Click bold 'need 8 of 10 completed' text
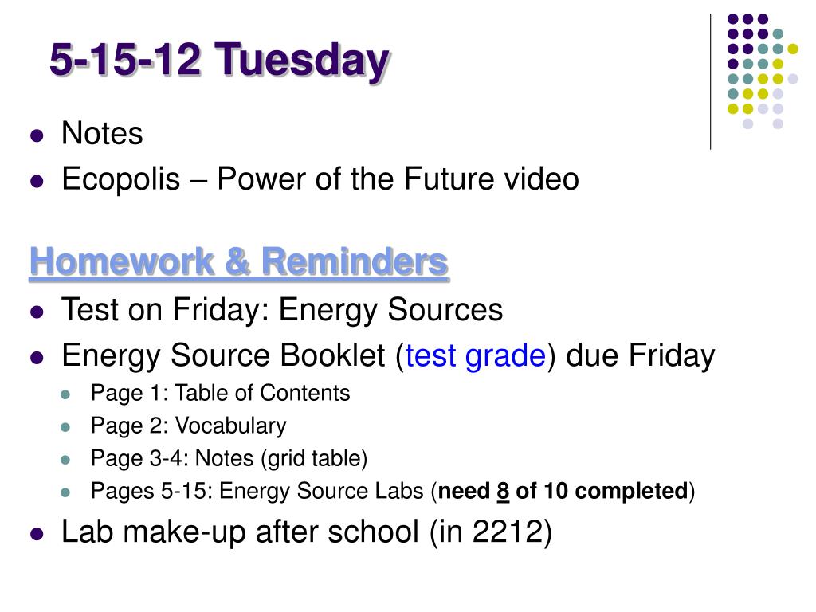Image resolution: width=816 pixels, height=612 pixels. 563,491
